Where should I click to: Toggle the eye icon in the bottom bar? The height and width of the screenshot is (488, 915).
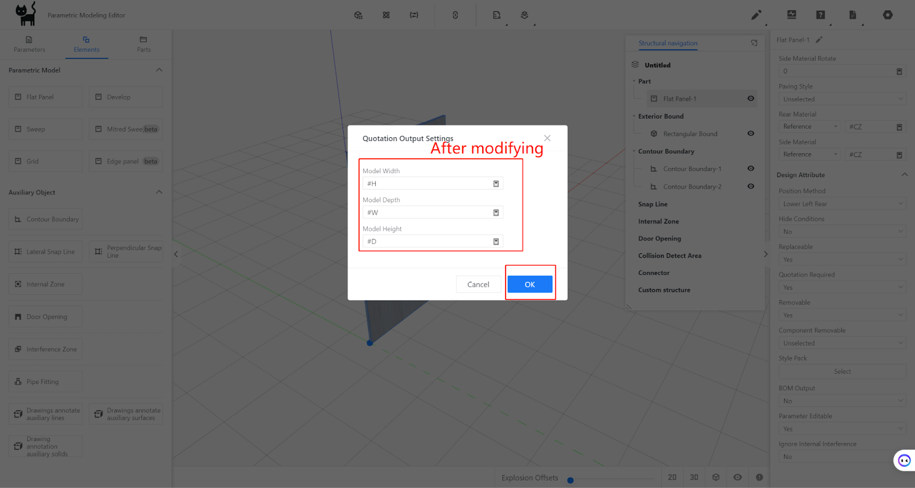coord(738,477)
